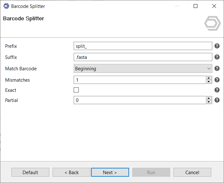Enable the Exact checkbox

point(76,90)
